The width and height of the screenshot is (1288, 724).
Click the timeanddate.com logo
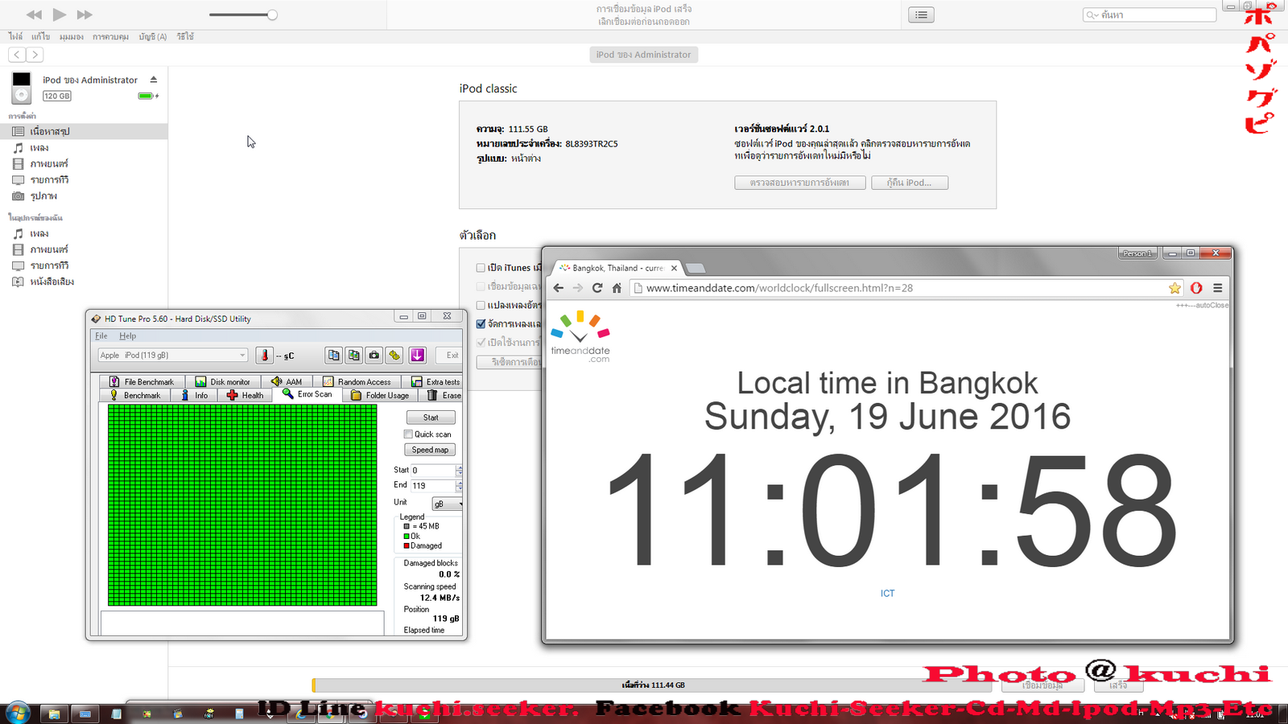tap(580, 337)
